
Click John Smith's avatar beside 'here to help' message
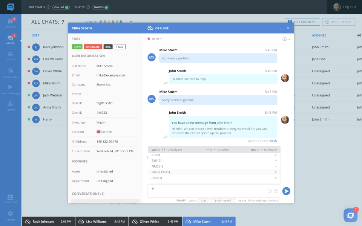[285, 78]
